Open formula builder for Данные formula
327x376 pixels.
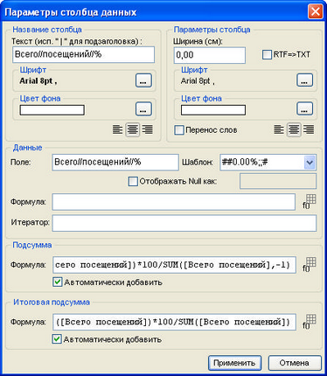pos(310,202)
